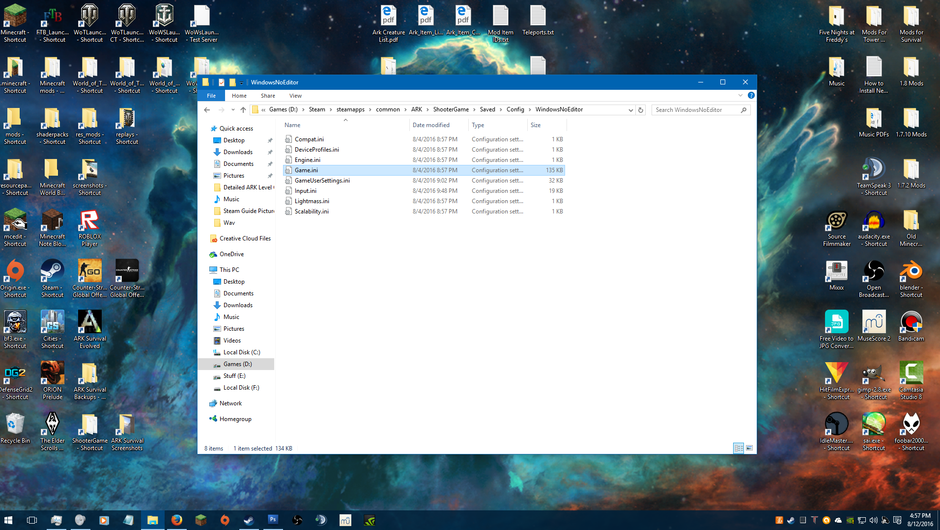Open the View ribbon tab
This screenshot has height=530, width=940.
[295, 96]
